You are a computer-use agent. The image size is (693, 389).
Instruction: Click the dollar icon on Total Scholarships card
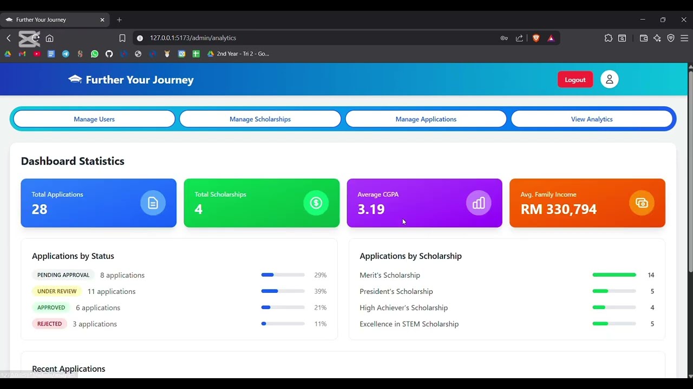pos(316,203)
